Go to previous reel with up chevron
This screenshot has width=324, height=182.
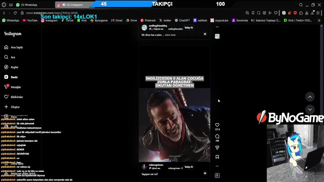[x=310, y=97]
